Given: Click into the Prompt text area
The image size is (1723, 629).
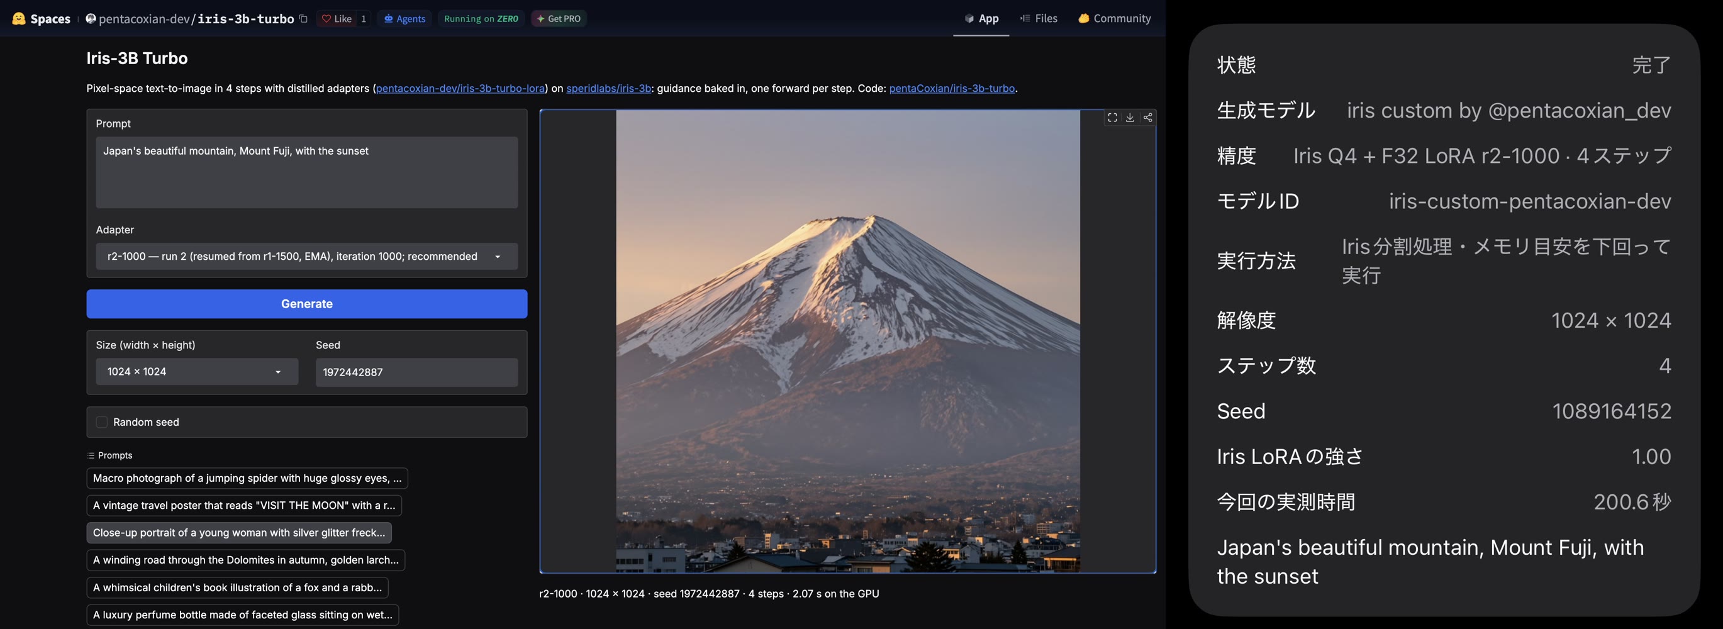Looking at the screenshot, I should tap(306, 172).
